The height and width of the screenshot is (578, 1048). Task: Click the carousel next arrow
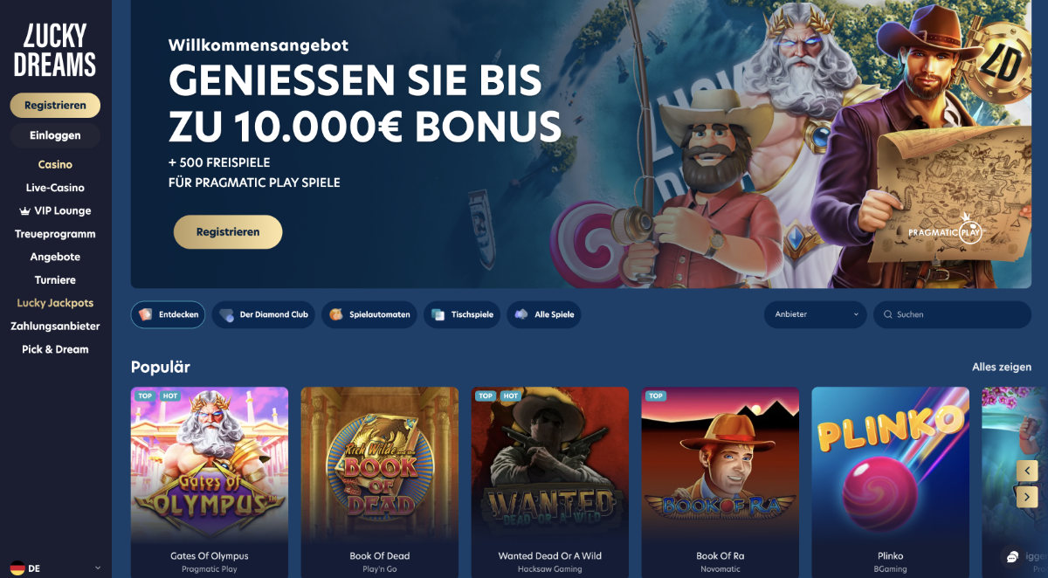(x=1026, y=497)
